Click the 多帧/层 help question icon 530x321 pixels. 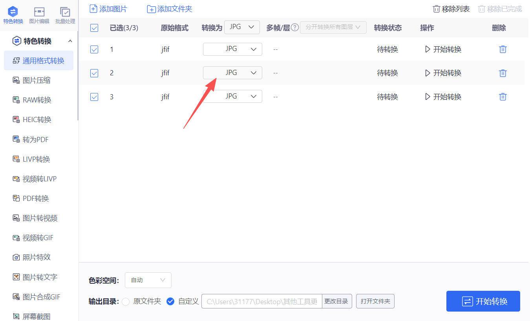(295, 27)
